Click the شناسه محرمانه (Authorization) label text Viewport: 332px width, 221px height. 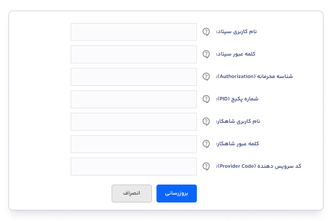point(254,76)
